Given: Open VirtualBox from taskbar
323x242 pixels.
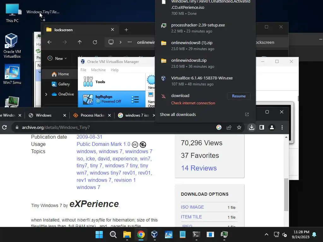Looking at the screenshot, I should [x=155, y=234].
